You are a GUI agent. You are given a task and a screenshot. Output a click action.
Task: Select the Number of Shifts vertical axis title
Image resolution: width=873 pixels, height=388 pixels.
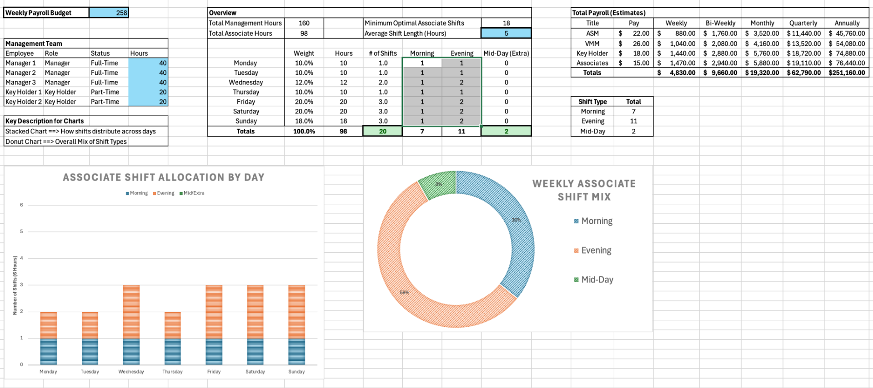click(x=15, y=285)
